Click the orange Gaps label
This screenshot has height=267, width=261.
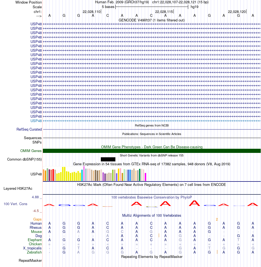pyautogui.click(x=37, y=219)
